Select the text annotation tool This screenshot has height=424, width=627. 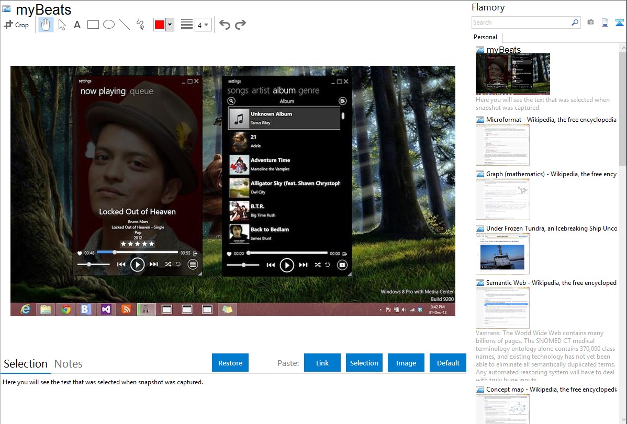[x=77, y=25]
